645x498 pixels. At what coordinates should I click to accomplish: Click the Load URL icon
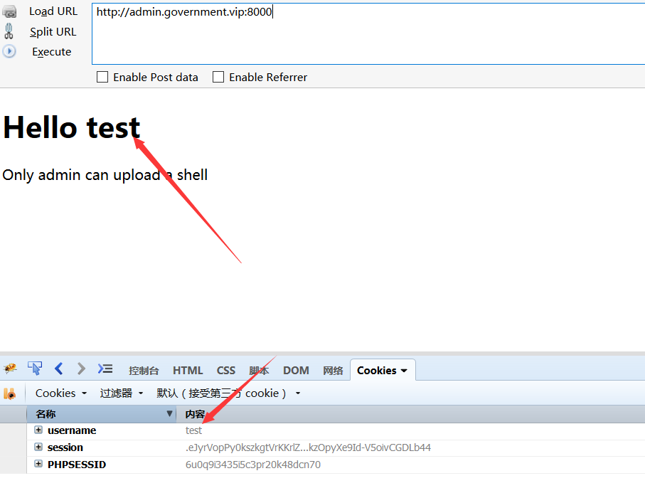pos(9,11)
